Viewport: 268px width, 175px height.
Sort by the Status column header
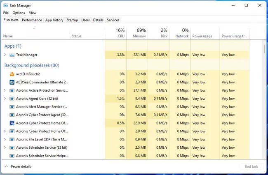87,34
